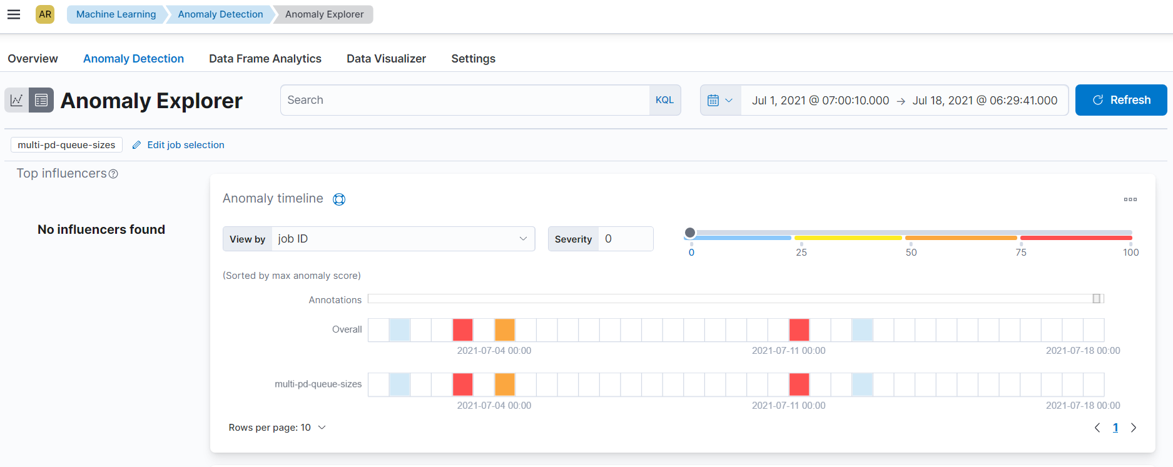Open the hamburger navigation menu

(14, 14)
